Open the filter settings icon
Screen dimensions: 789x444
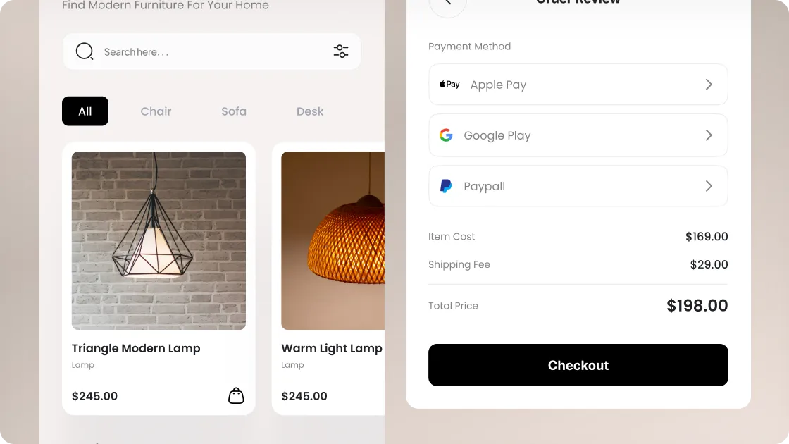point(341,51)
